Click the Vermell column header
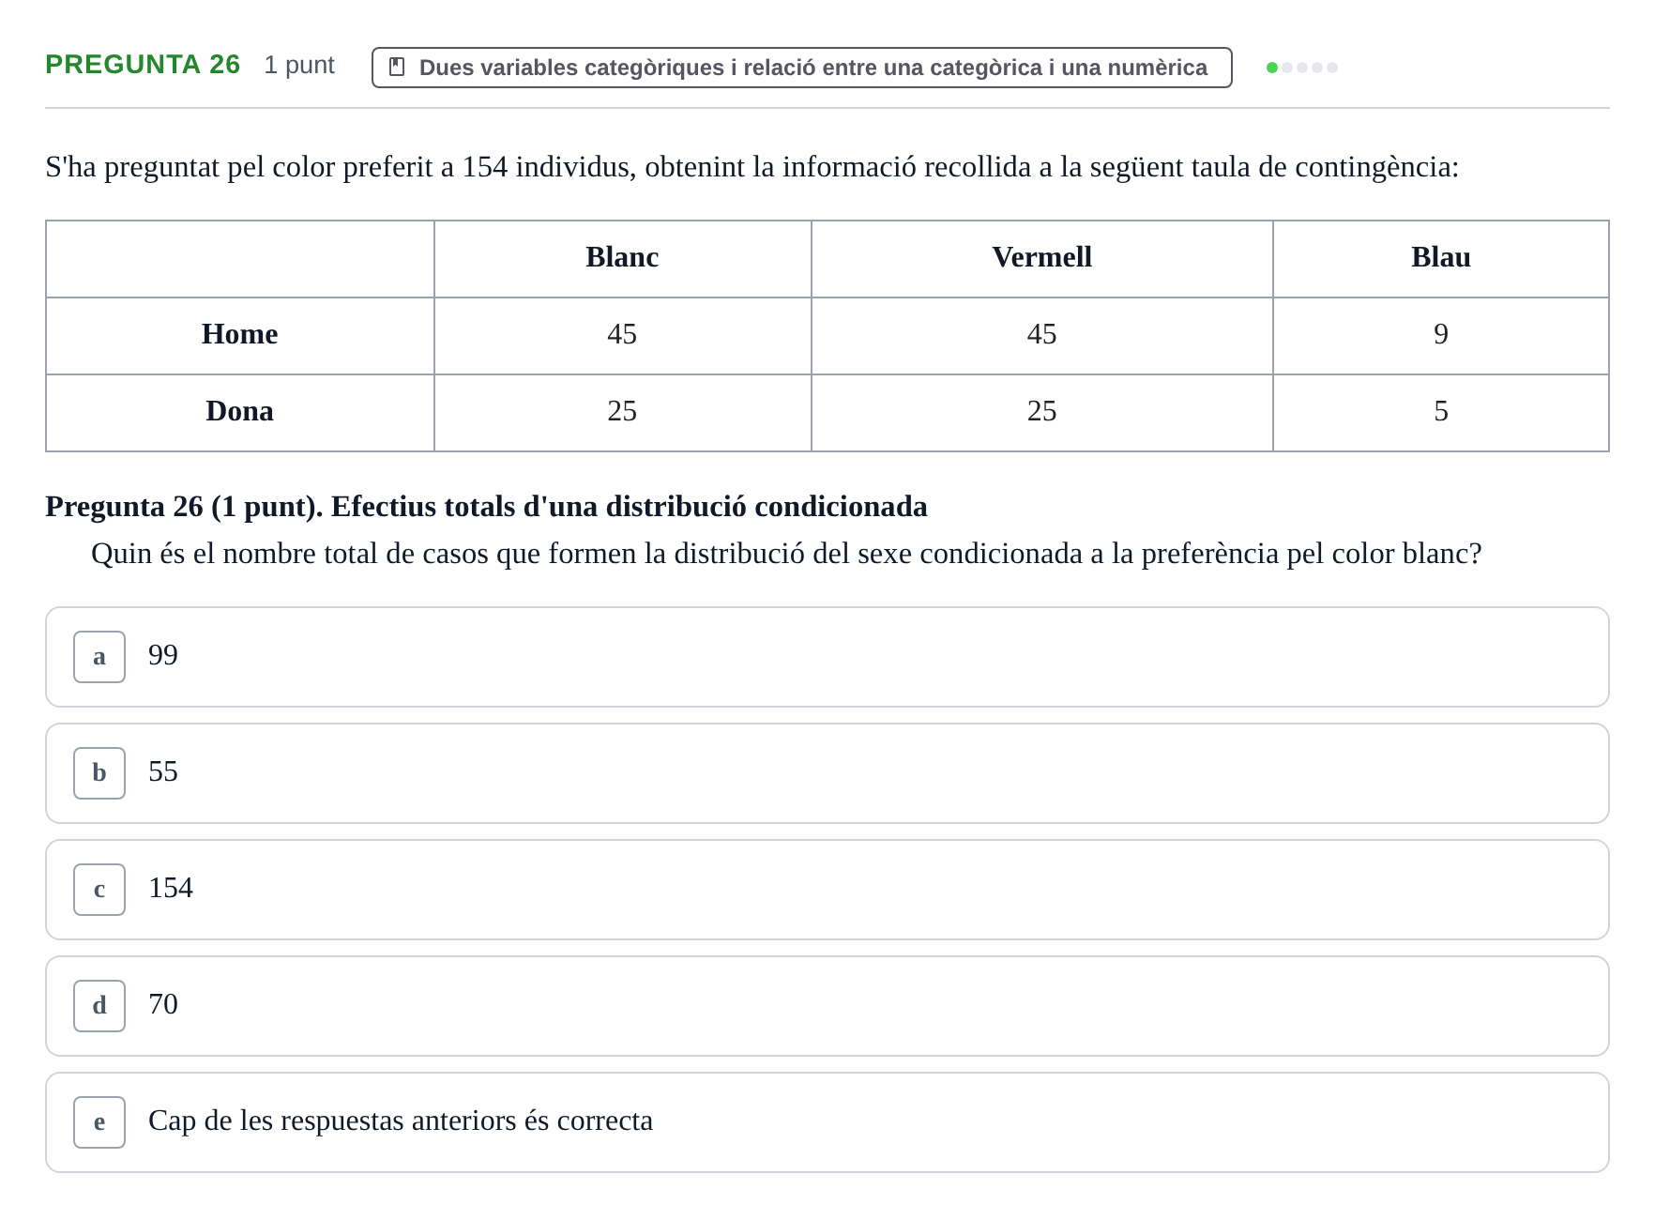 point(1041,258)
